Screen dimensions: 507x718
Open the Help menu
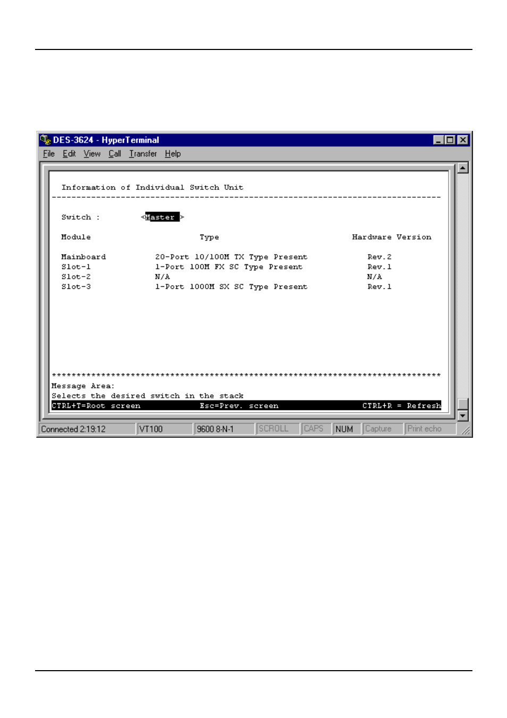pos(173,154)
